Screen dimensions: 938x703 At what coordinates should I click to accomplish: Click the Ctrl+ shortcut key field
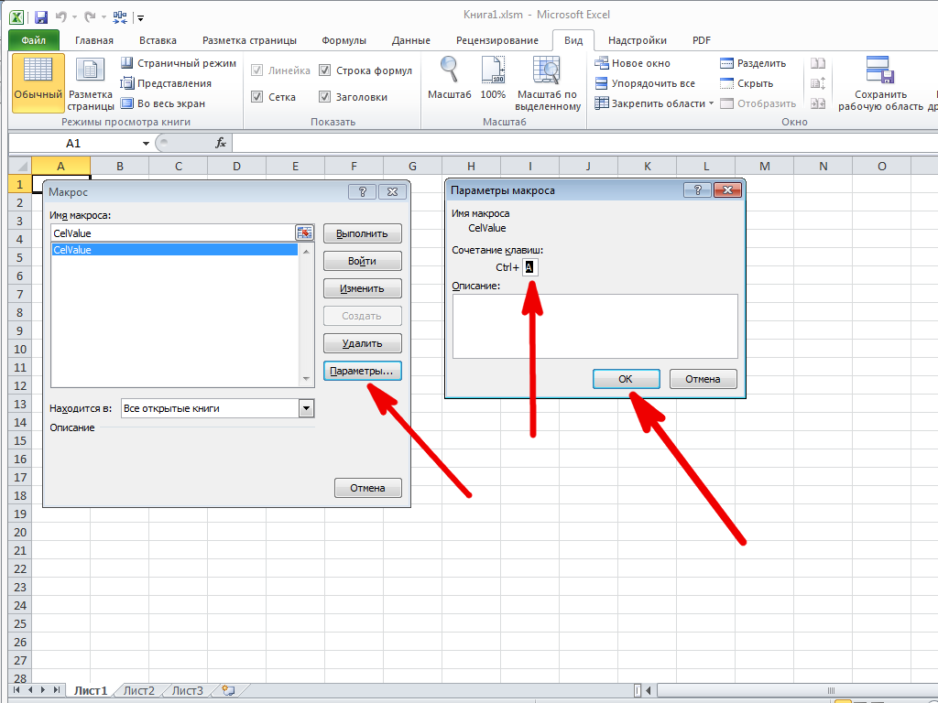[x=530, y=267]
